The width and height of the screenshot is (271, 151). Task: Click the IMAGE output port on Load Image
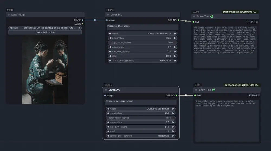click(83, 20)
